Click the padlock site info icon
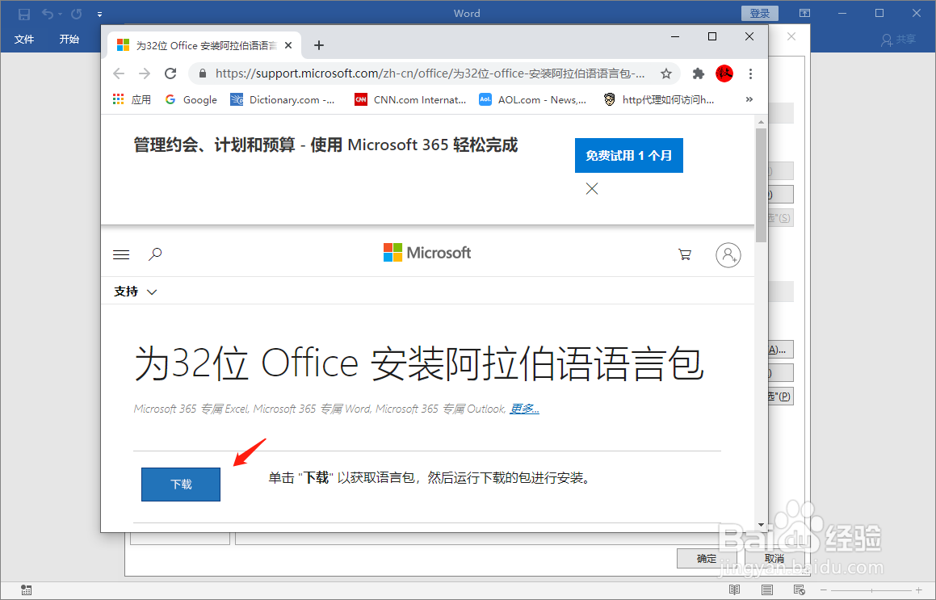936x600 pixels. pyautogui.click(x=203, y=73)
